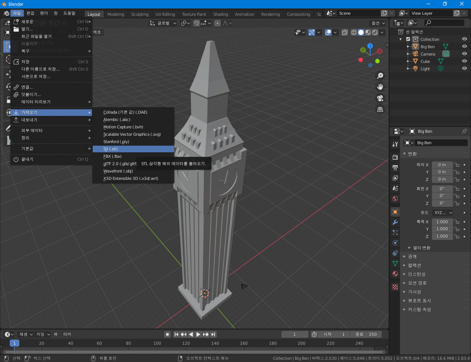
Task: Open the Tool properties tab icon
Action: point(395,144)
